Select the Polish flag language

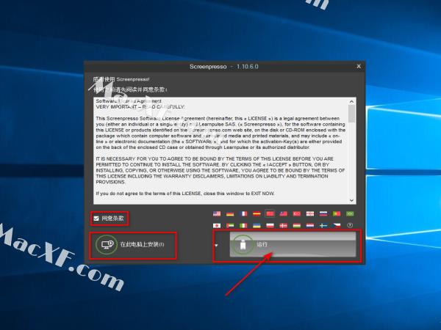coord(270,226)
